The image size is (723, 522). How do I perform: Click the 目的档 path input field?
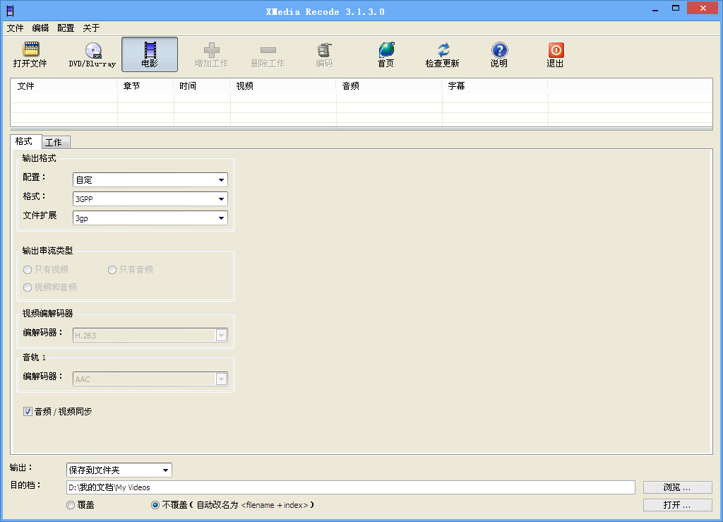350,487
